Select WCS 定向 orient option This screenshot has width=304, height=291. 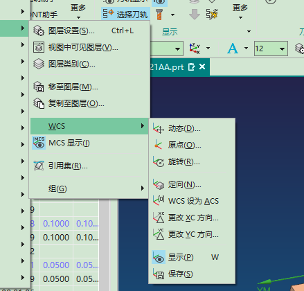click(x=192, y=184)
